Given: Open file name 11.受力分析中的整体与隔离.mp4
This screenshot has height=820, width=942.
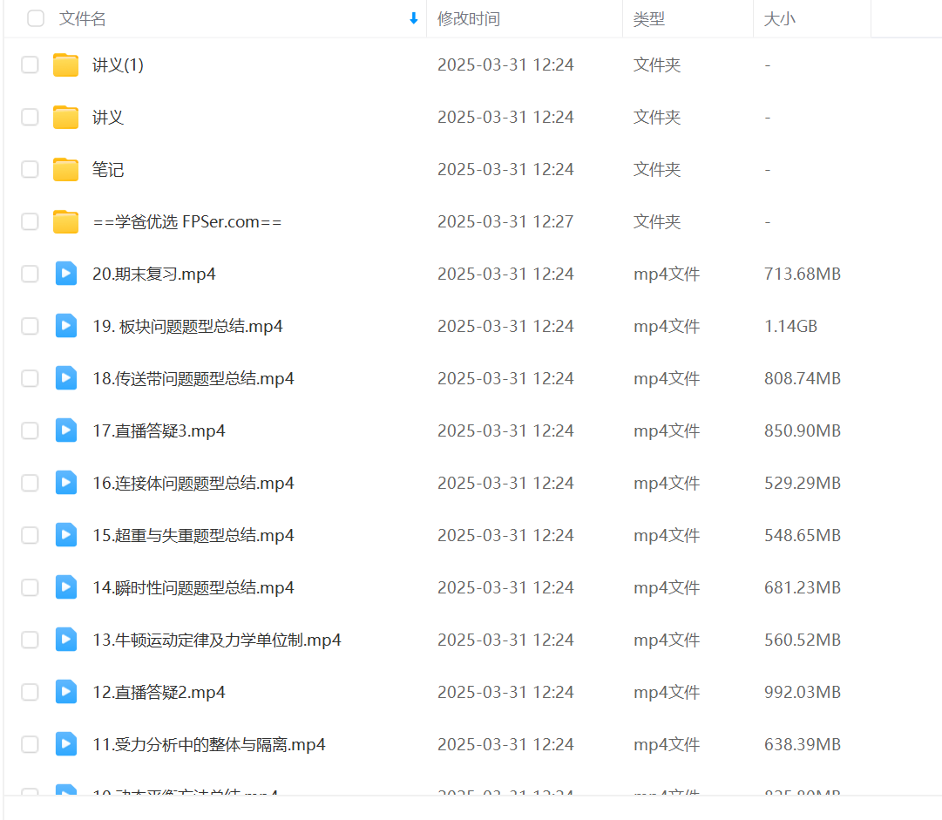Looking at the screenshot, I should pos(208,744).
